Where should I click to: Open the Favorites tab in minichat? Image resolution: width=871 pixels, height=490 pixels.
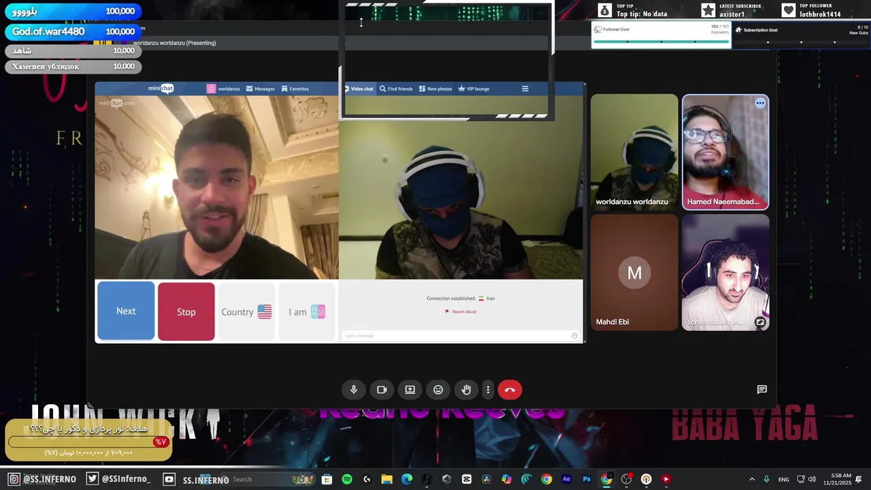[295, 88]
